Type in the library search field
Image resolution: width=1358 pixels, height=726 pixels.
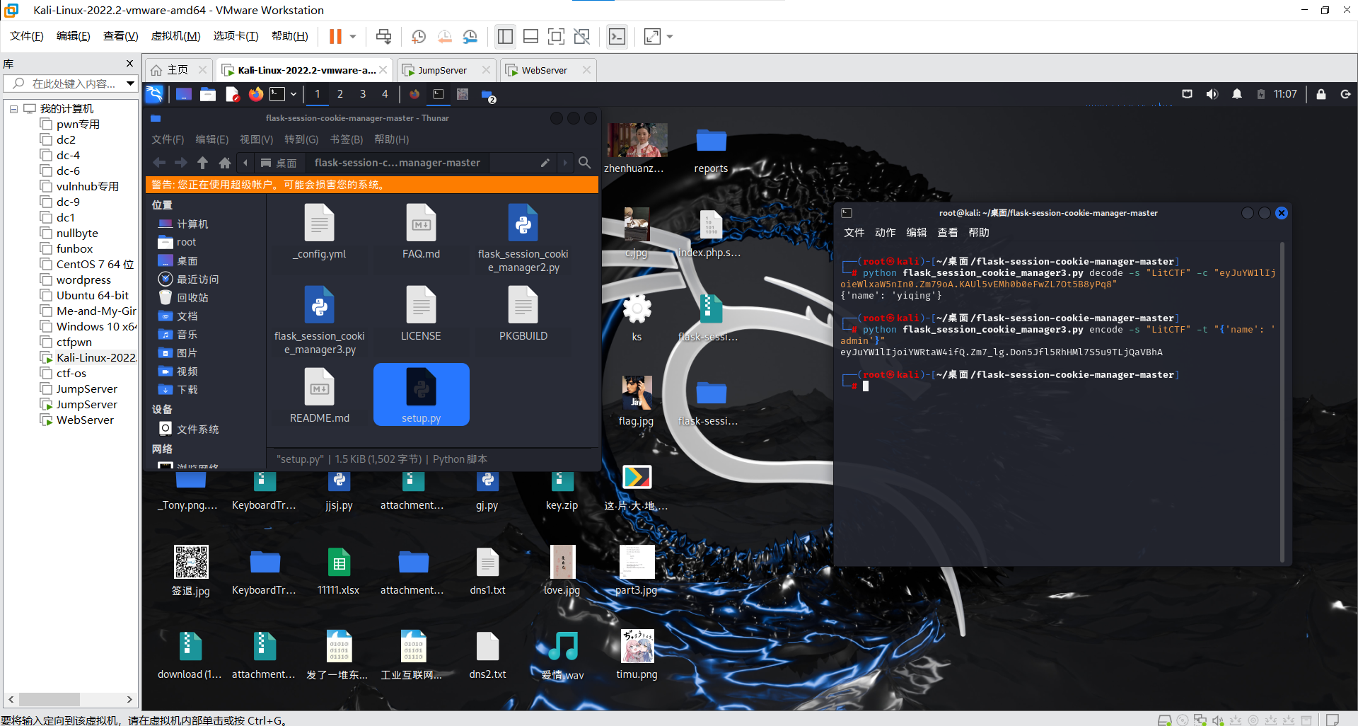pos(74,83)
